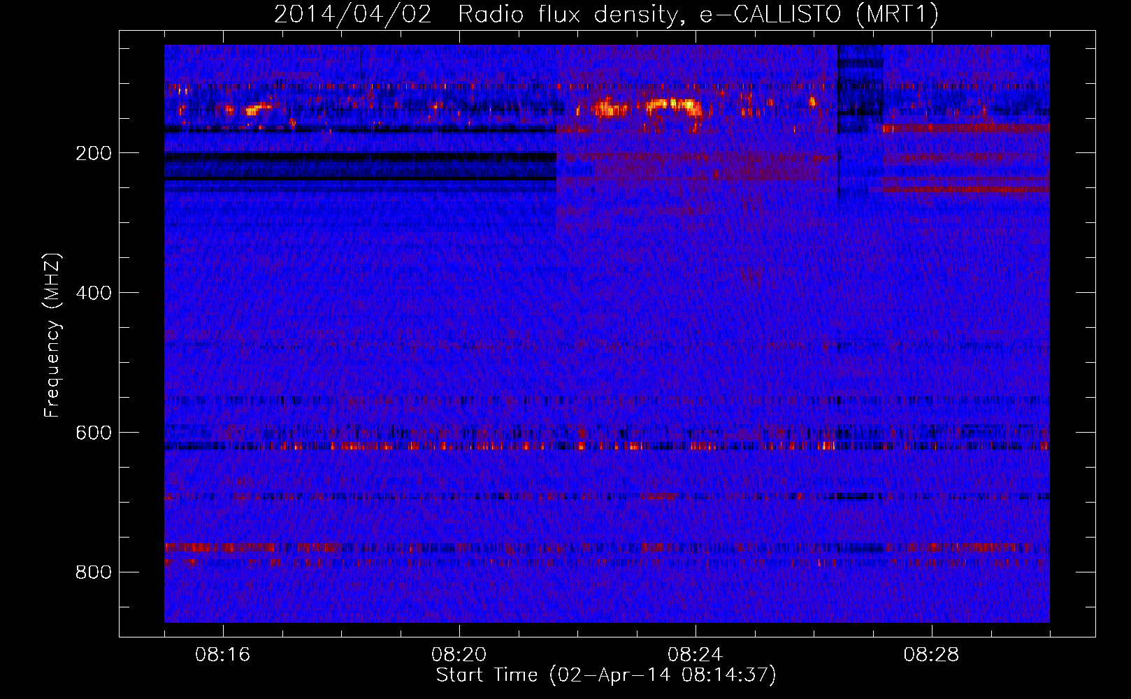Click the 08:20 time tick label
This screenshot has height=699, width=1131.
(x=459, y=655)
